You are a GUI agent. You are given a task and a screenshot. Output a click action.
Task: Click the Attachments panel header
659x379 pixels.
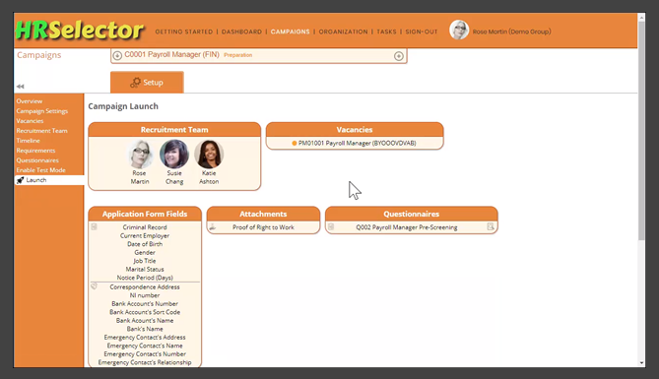(263, 214)
